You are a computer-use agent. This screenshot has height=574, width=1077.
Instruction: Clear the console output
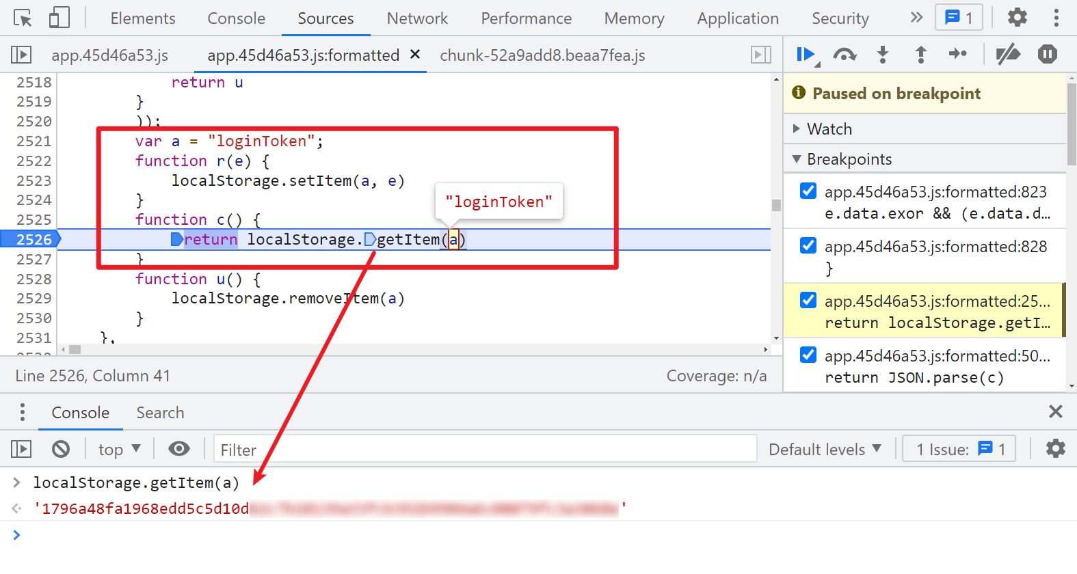coord(61,449)
